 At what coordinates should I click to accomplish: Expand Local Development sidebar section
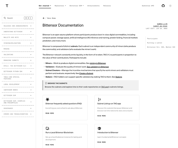pyautogui.click(x=18, y=84)
